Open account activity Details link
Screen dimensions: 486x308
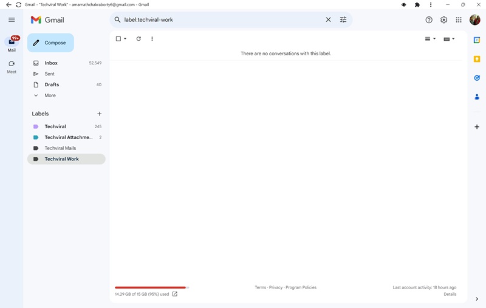[x=450, y=294]
